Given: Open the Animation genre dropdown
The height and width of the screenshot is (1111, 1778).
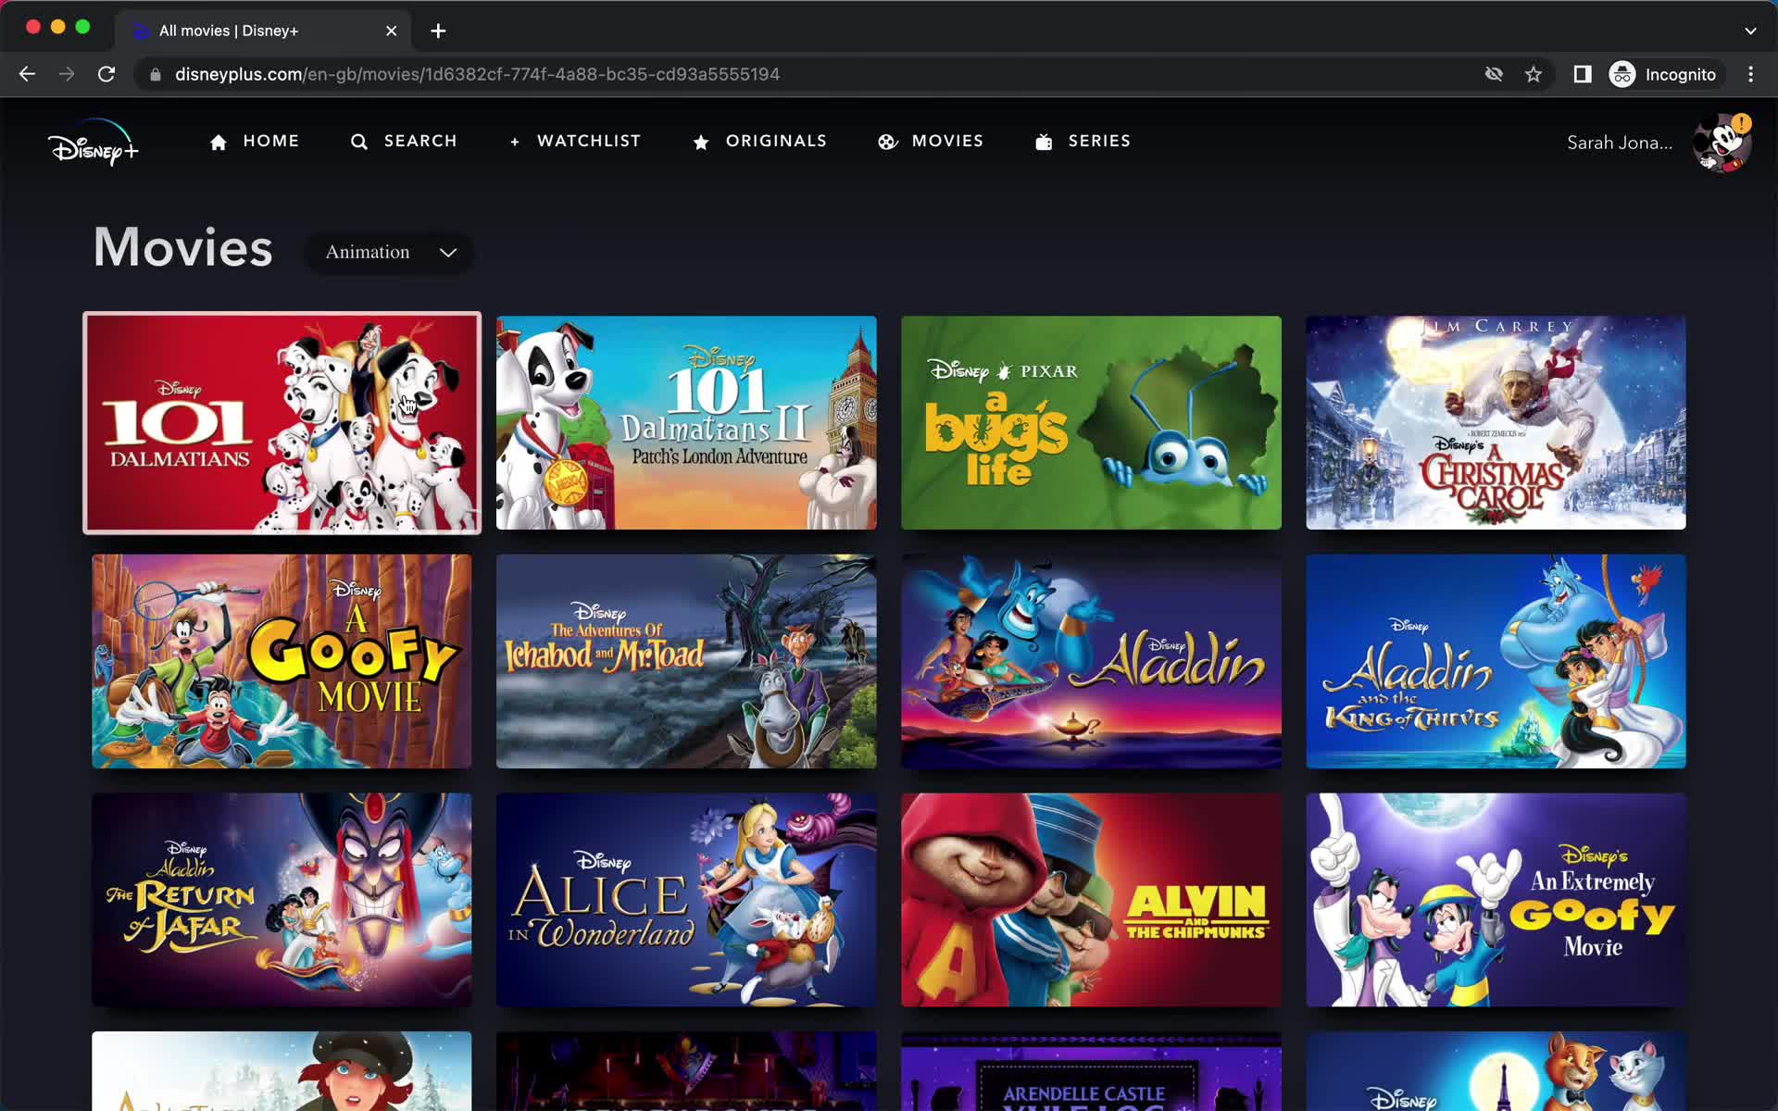Looking at the screenshot, I should click(x=390, y=253).
